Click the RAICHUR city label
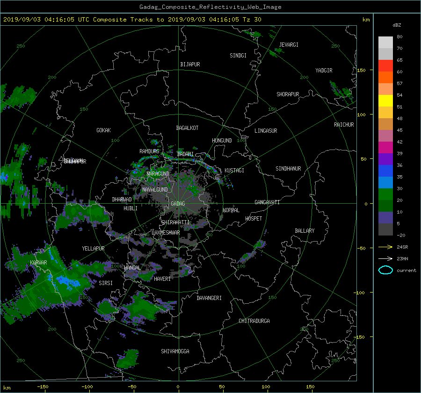Screen dimensions: 421x393 pyautogui.click(x=344, y=125)
